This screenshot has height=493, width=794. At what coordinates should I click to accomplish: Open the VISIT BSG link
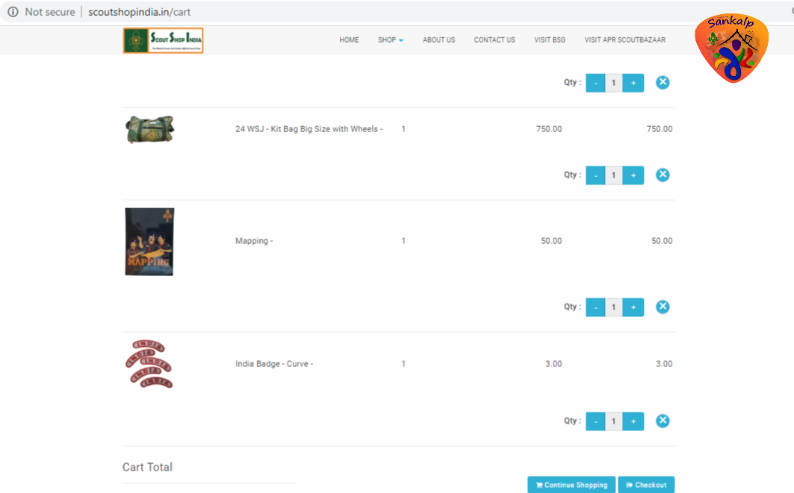tap(550, 40)
